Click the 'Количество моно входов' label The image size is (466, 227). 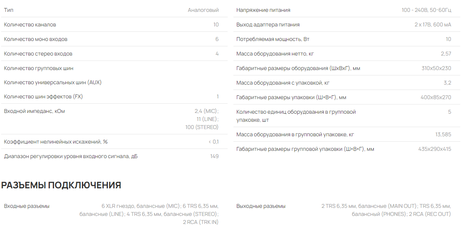tap(36, 39)
